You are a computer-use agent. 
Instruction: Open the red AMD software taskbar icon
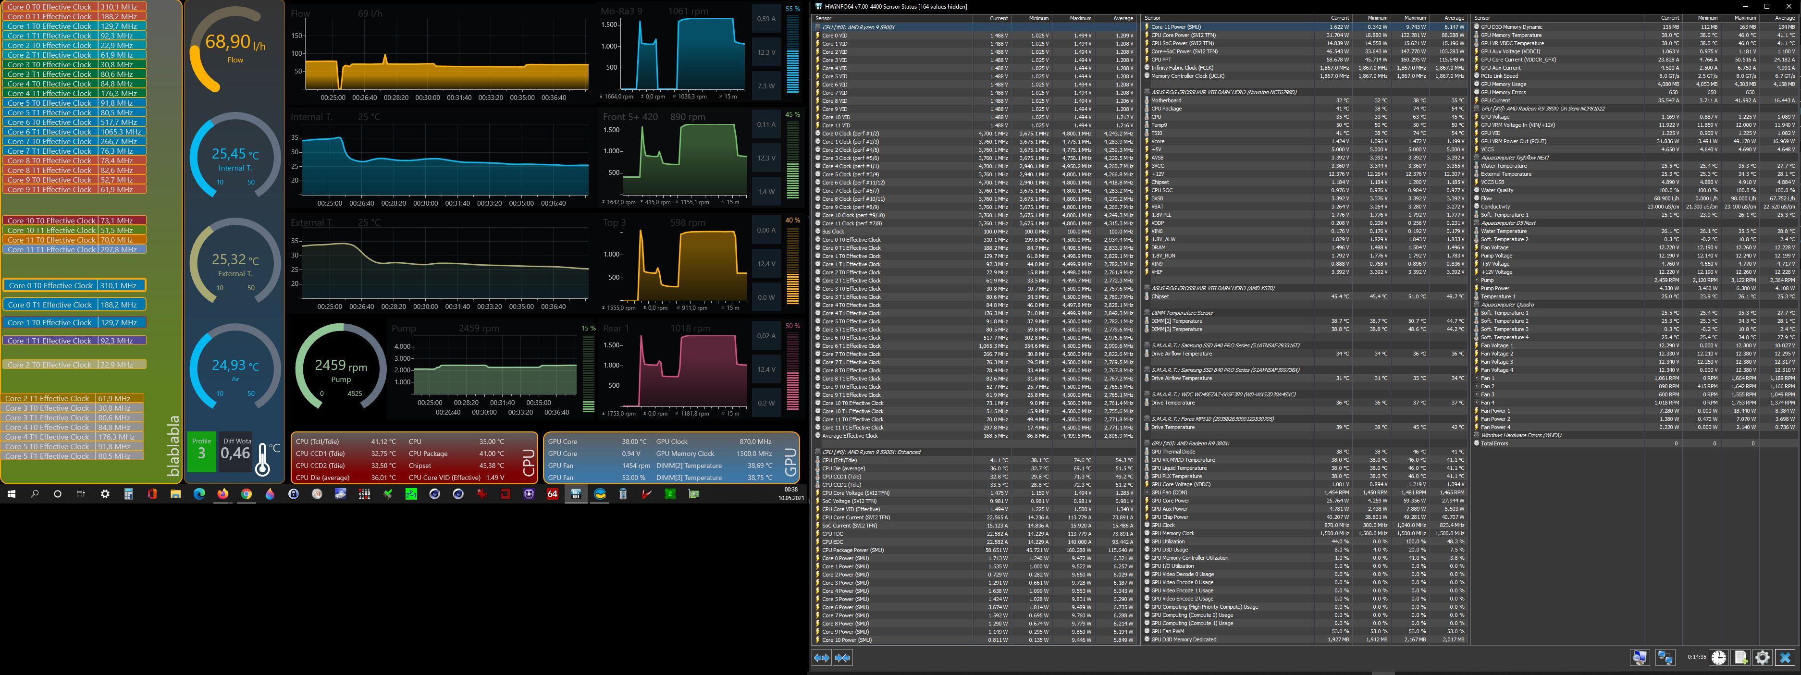(x=505, y=494)
